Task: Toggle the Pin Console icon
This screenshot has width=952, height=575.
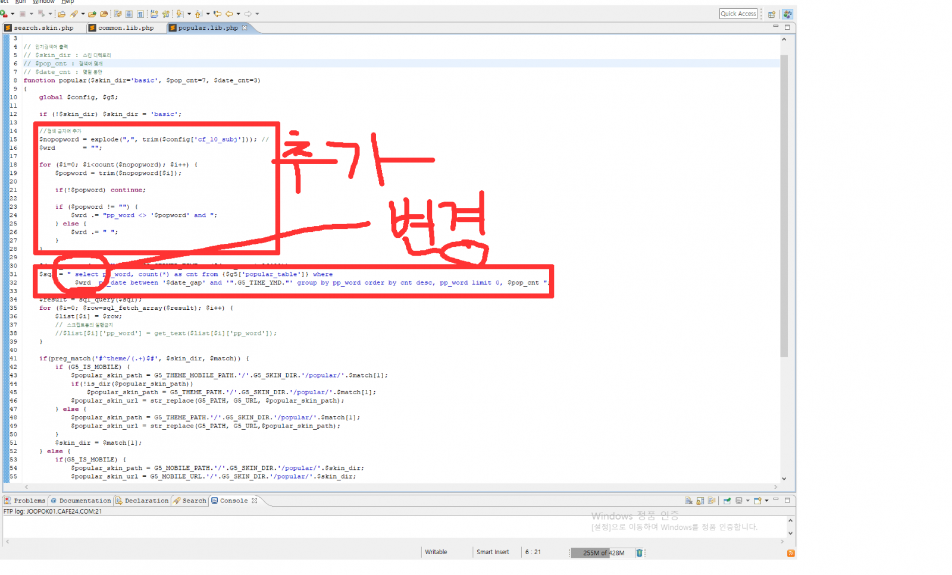Action: click(x=727, y=501)
